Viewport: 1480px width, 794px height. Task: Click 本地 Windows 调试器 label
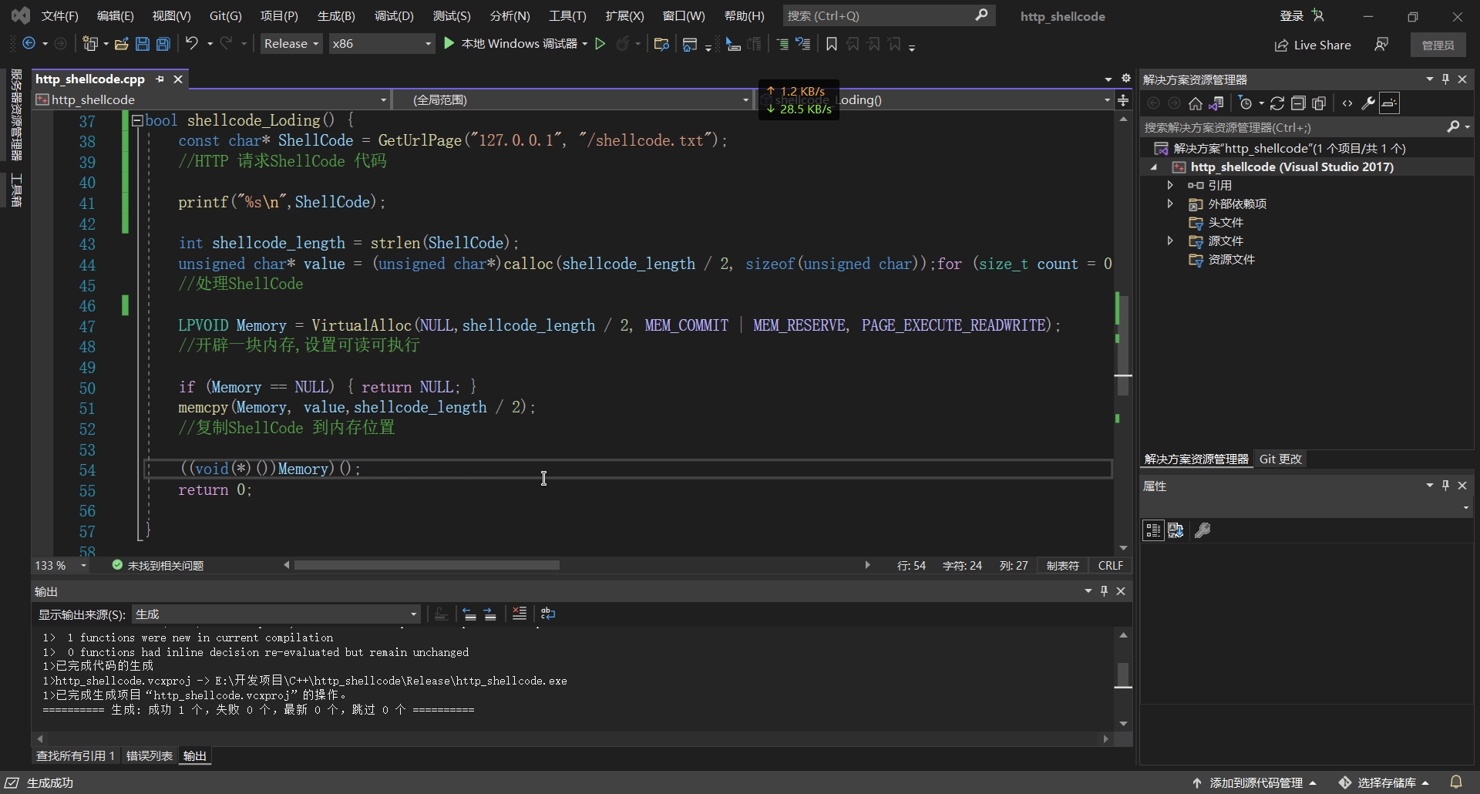pyautogui.click(x=519, y=44)
